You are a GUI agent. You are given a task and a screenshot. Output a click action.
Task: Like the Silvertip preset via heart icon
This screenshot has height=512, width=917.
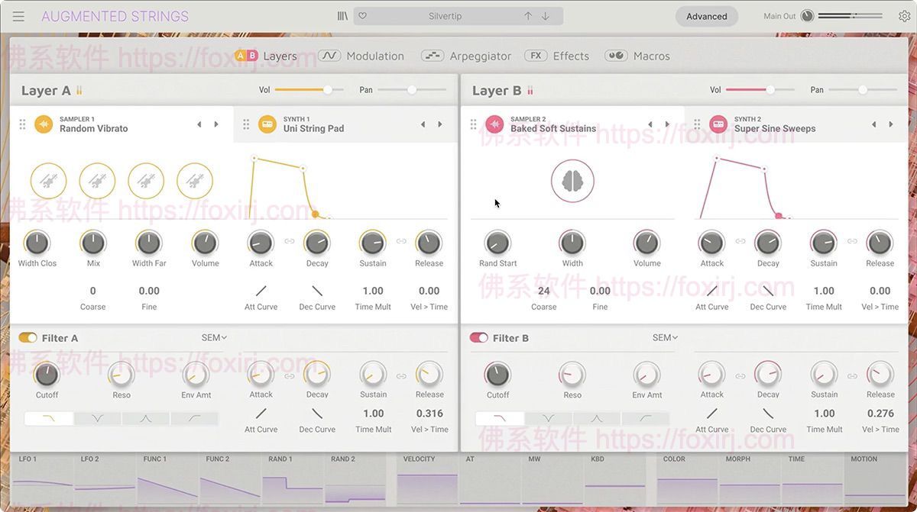click(362, 15)
